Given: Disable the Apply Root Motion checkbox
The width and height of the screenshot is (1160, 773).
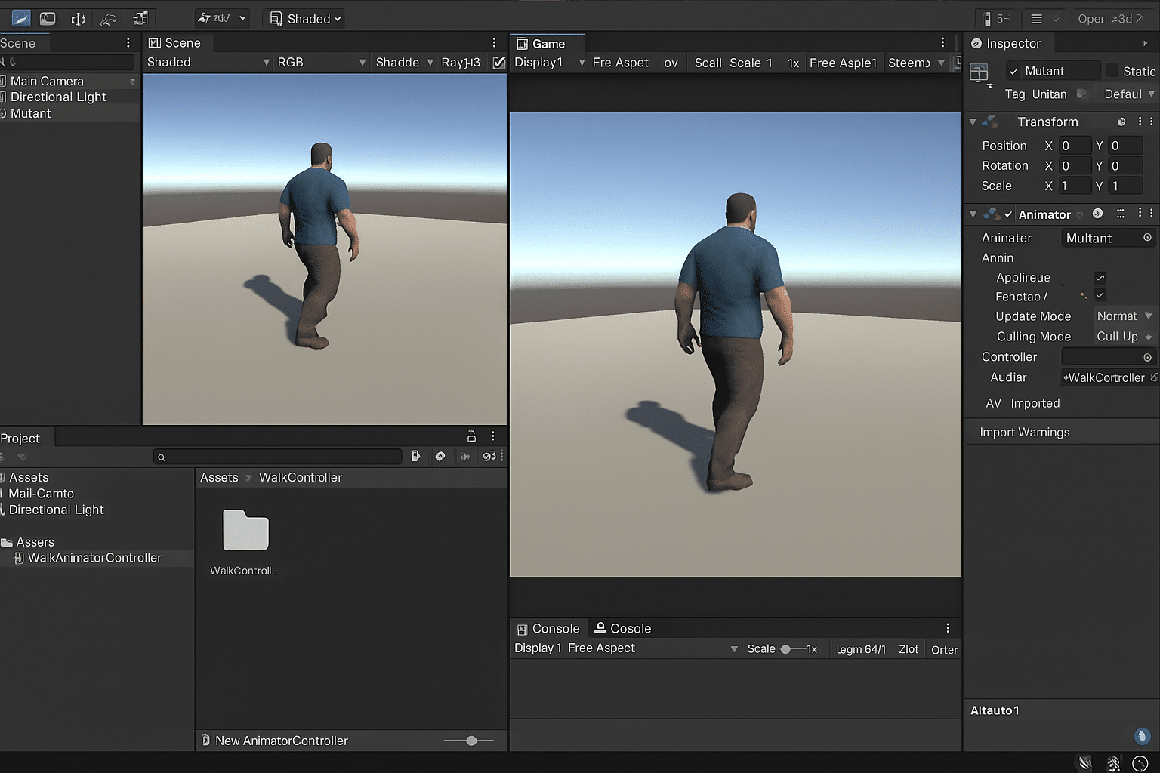Looking at the screenshot, I should 1100,277.
